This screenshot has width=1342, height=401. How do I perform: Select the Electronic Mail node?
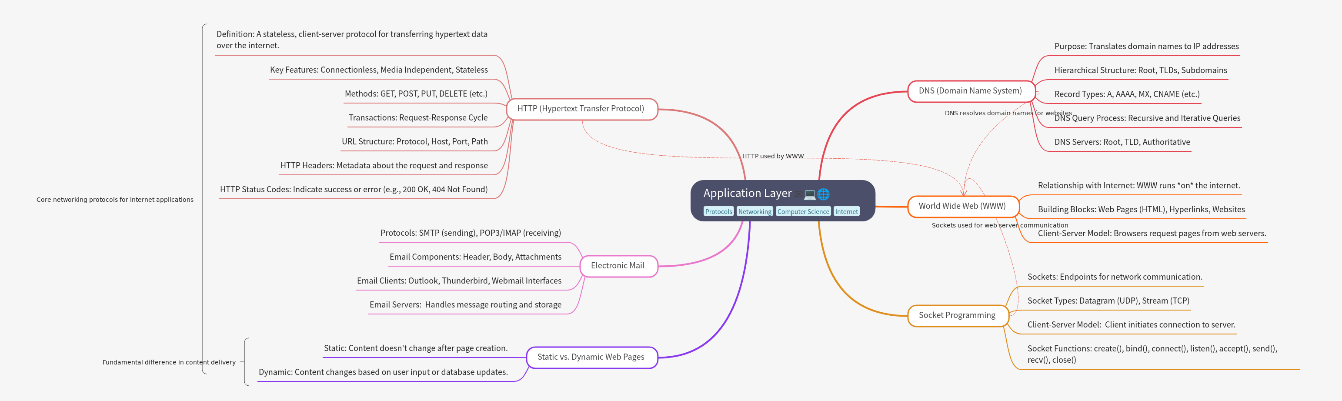618,266
